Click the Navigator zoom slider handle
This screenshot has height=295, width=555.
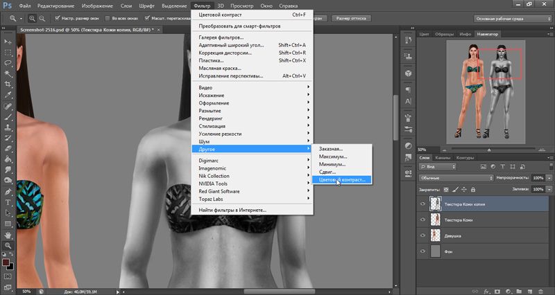[x=489, y=150]
